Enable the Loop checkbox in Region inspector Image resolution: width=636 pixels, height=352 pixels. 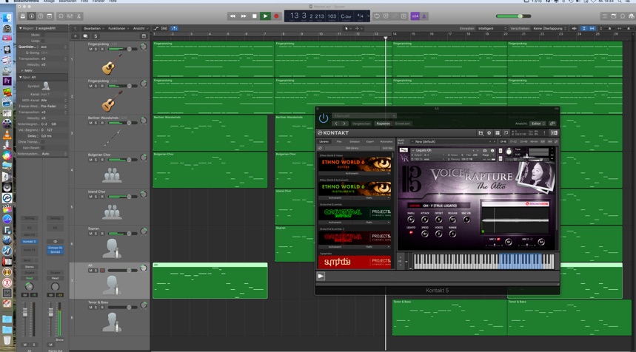coord(43,41)
